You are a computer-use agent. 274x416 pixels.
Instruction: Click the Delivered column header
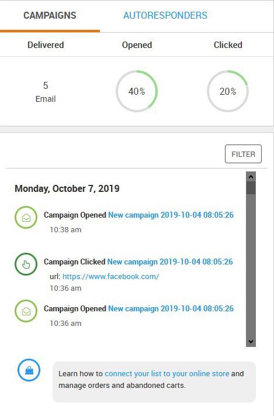(x=46, y=45)
